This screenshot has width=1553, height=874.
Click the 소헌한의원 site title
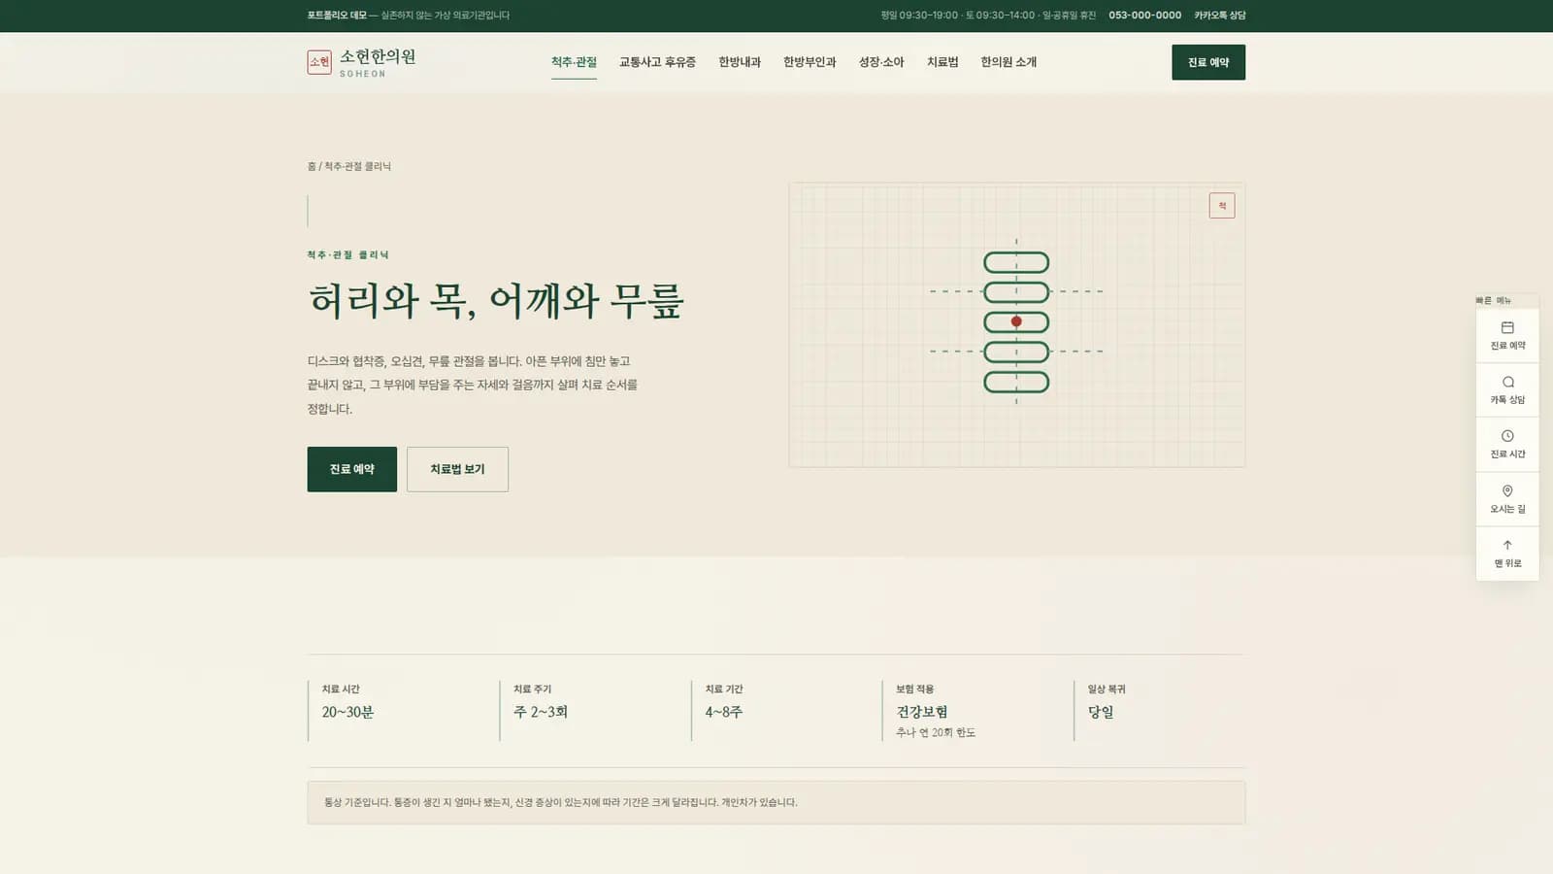point(378,56)
